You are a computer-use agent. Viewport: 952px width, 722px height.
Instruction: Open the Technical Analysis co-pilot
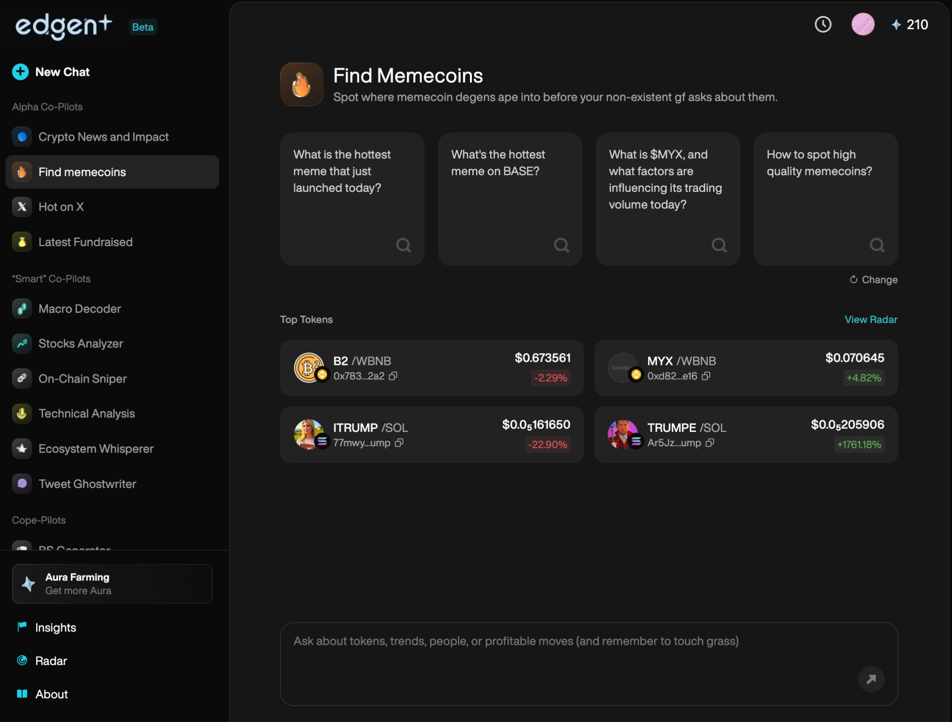pos(86,413)
